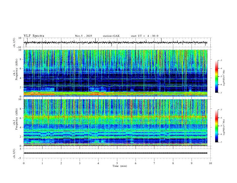Click the ch.2 spectrogram plot
This screenshot has height=183, width=237.
[116, 123]
